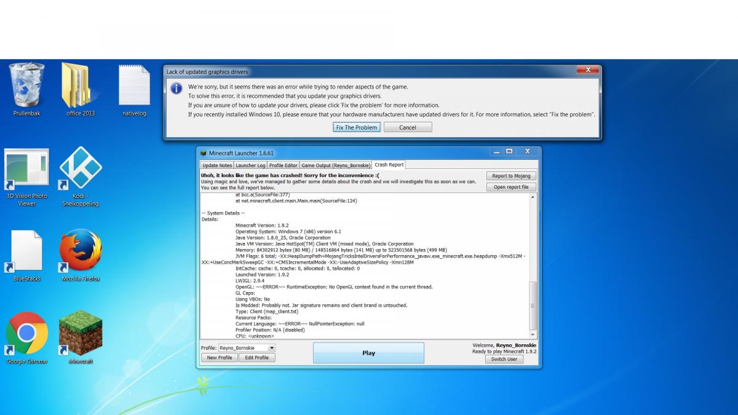Click Open report file button
The width and height of the screenshot is (738, 415).
pos(511,187)
